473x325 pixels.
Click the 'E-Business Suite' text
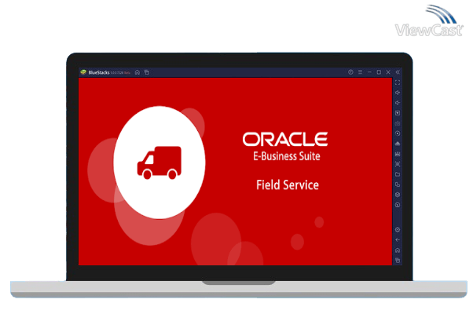[x=287, y=156]
